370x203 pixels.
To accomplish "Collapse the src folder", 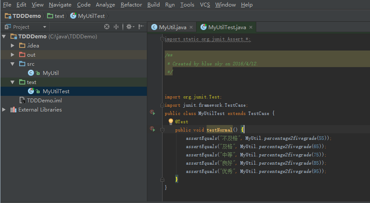I will click(x=13, y=64).
